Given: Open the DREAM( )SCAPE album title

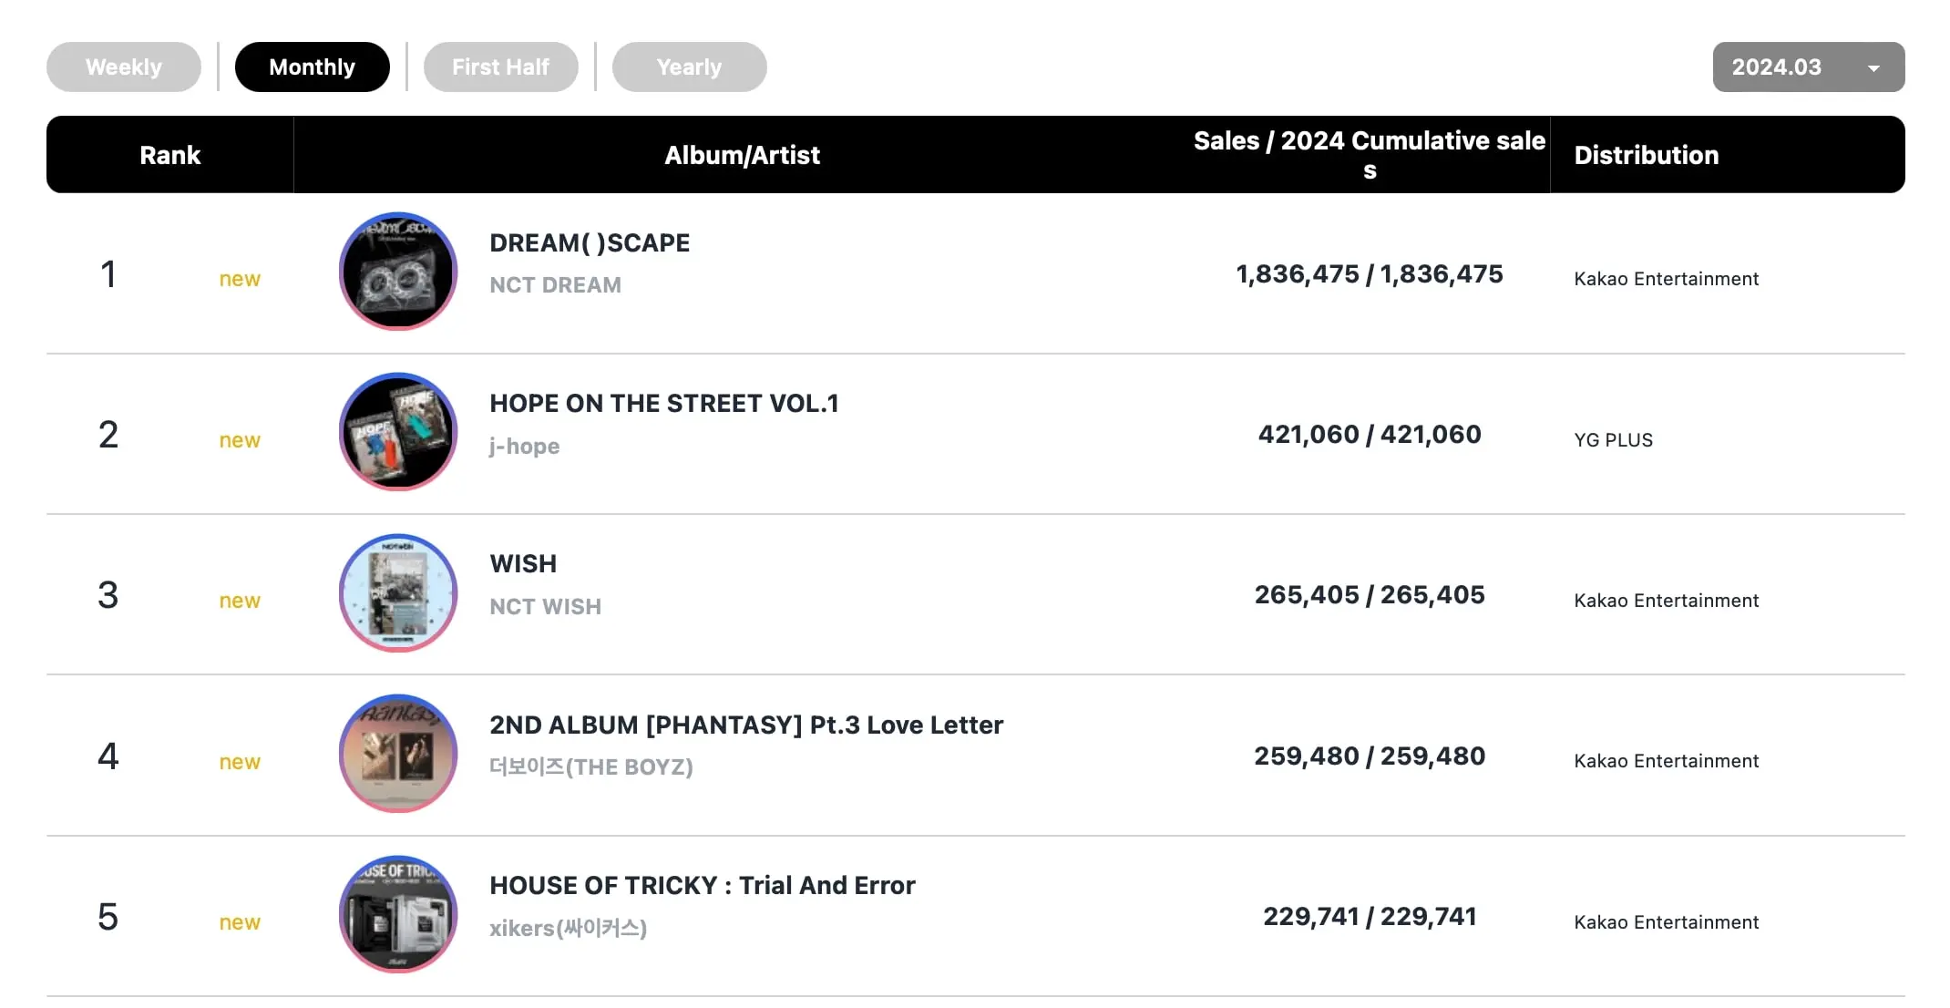Looking at the screenshot, I should [590, 243].
